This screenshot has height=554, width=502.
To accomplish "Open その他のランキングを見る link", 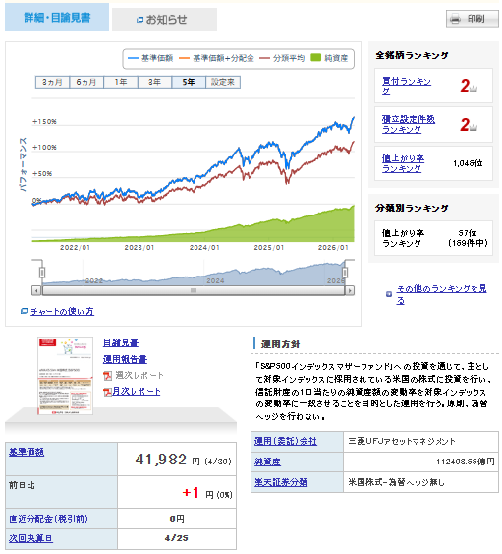I will pos(441,294).
